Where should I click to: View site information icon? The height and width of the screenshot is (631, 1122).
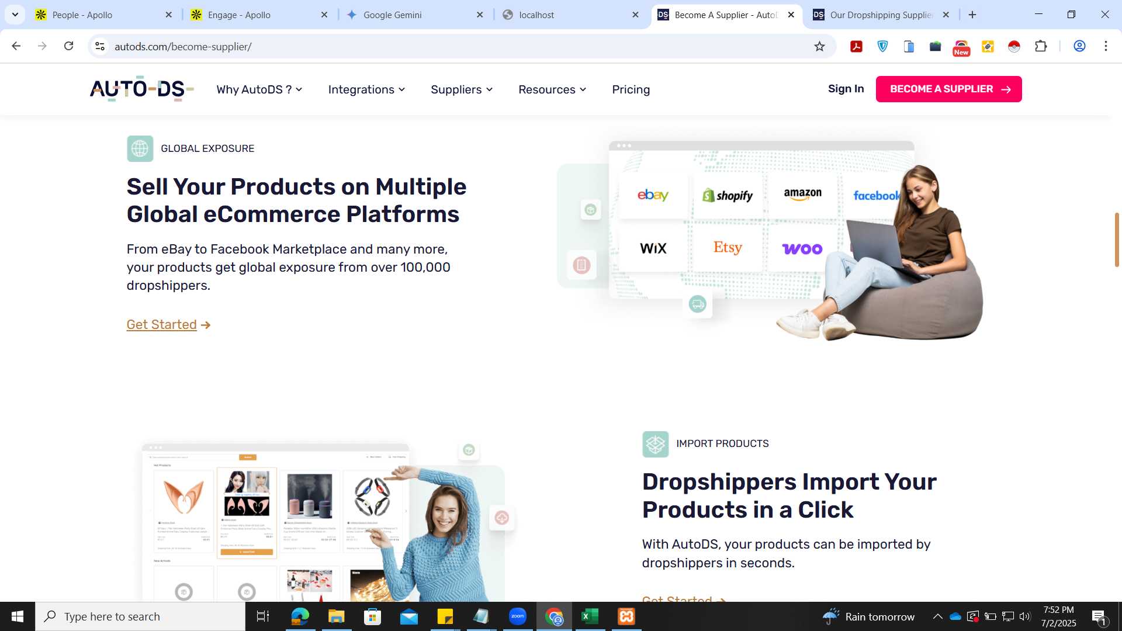point(100,46)
